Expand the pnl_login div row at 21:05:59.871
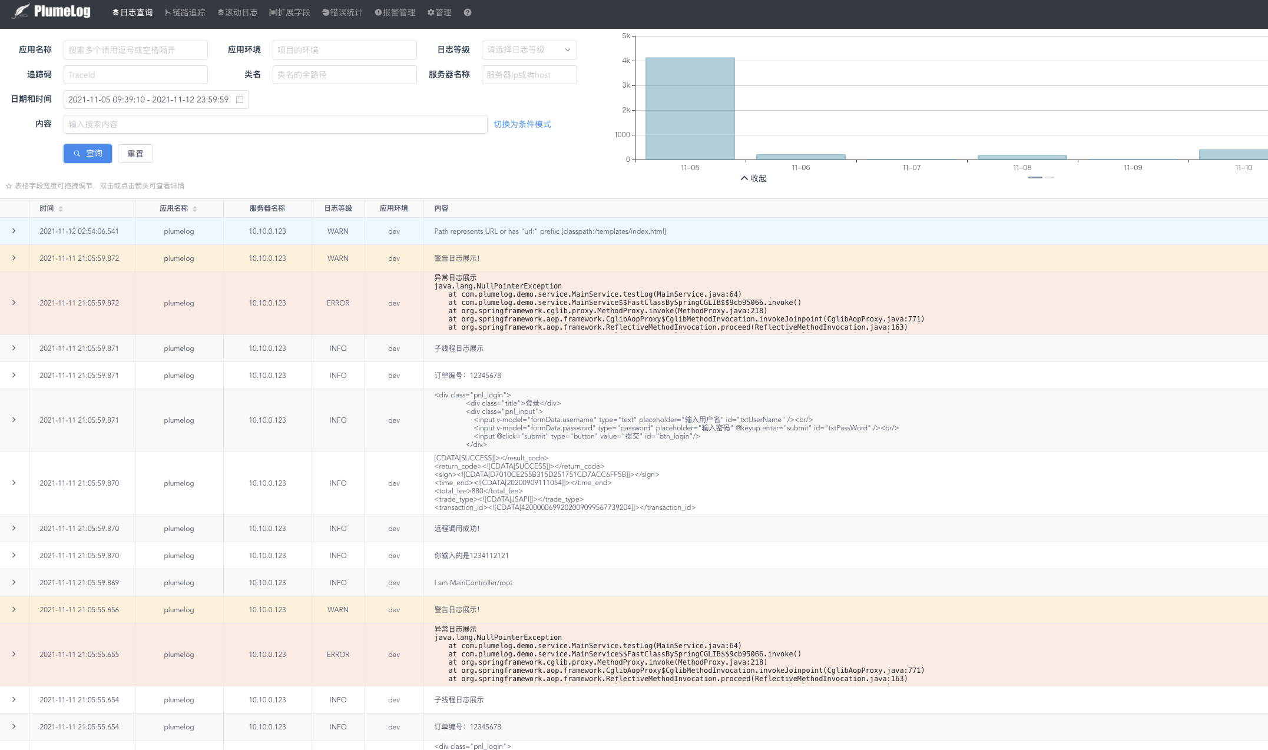This screenshot has height=750, width=1268. (x=14, y=420)
